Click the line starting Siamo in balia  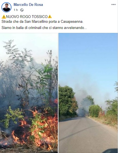(44, 28)
